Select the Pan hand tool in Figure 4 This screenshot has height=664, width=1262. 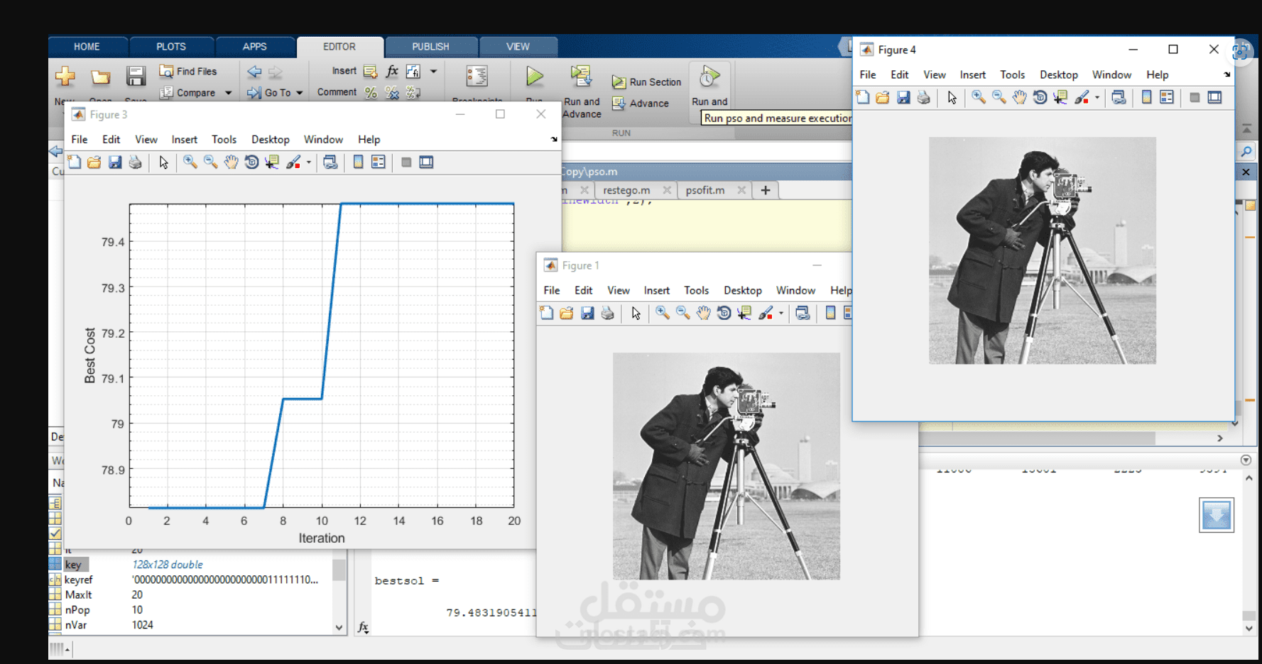[x=1019, y=98]
